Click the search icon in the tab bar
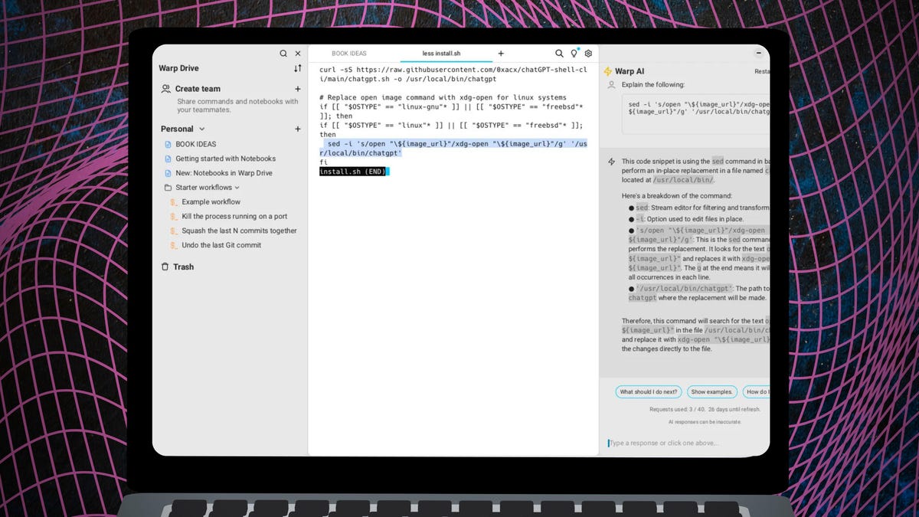This screenshot has height=517, width=919. pos(559,54)
